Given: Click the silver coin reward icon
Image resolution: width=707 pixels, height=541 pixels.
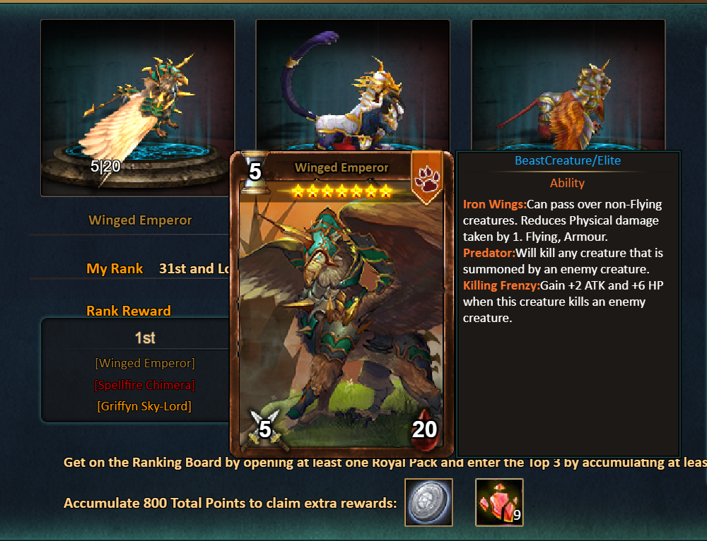Looking at the screenshot, I should pos(428,502).
